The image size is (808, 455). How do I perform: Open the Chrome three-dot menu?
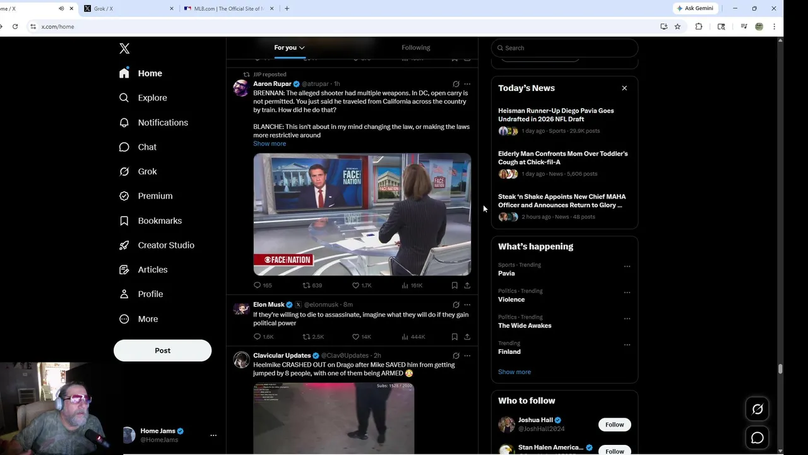click(x=775, y=27)
